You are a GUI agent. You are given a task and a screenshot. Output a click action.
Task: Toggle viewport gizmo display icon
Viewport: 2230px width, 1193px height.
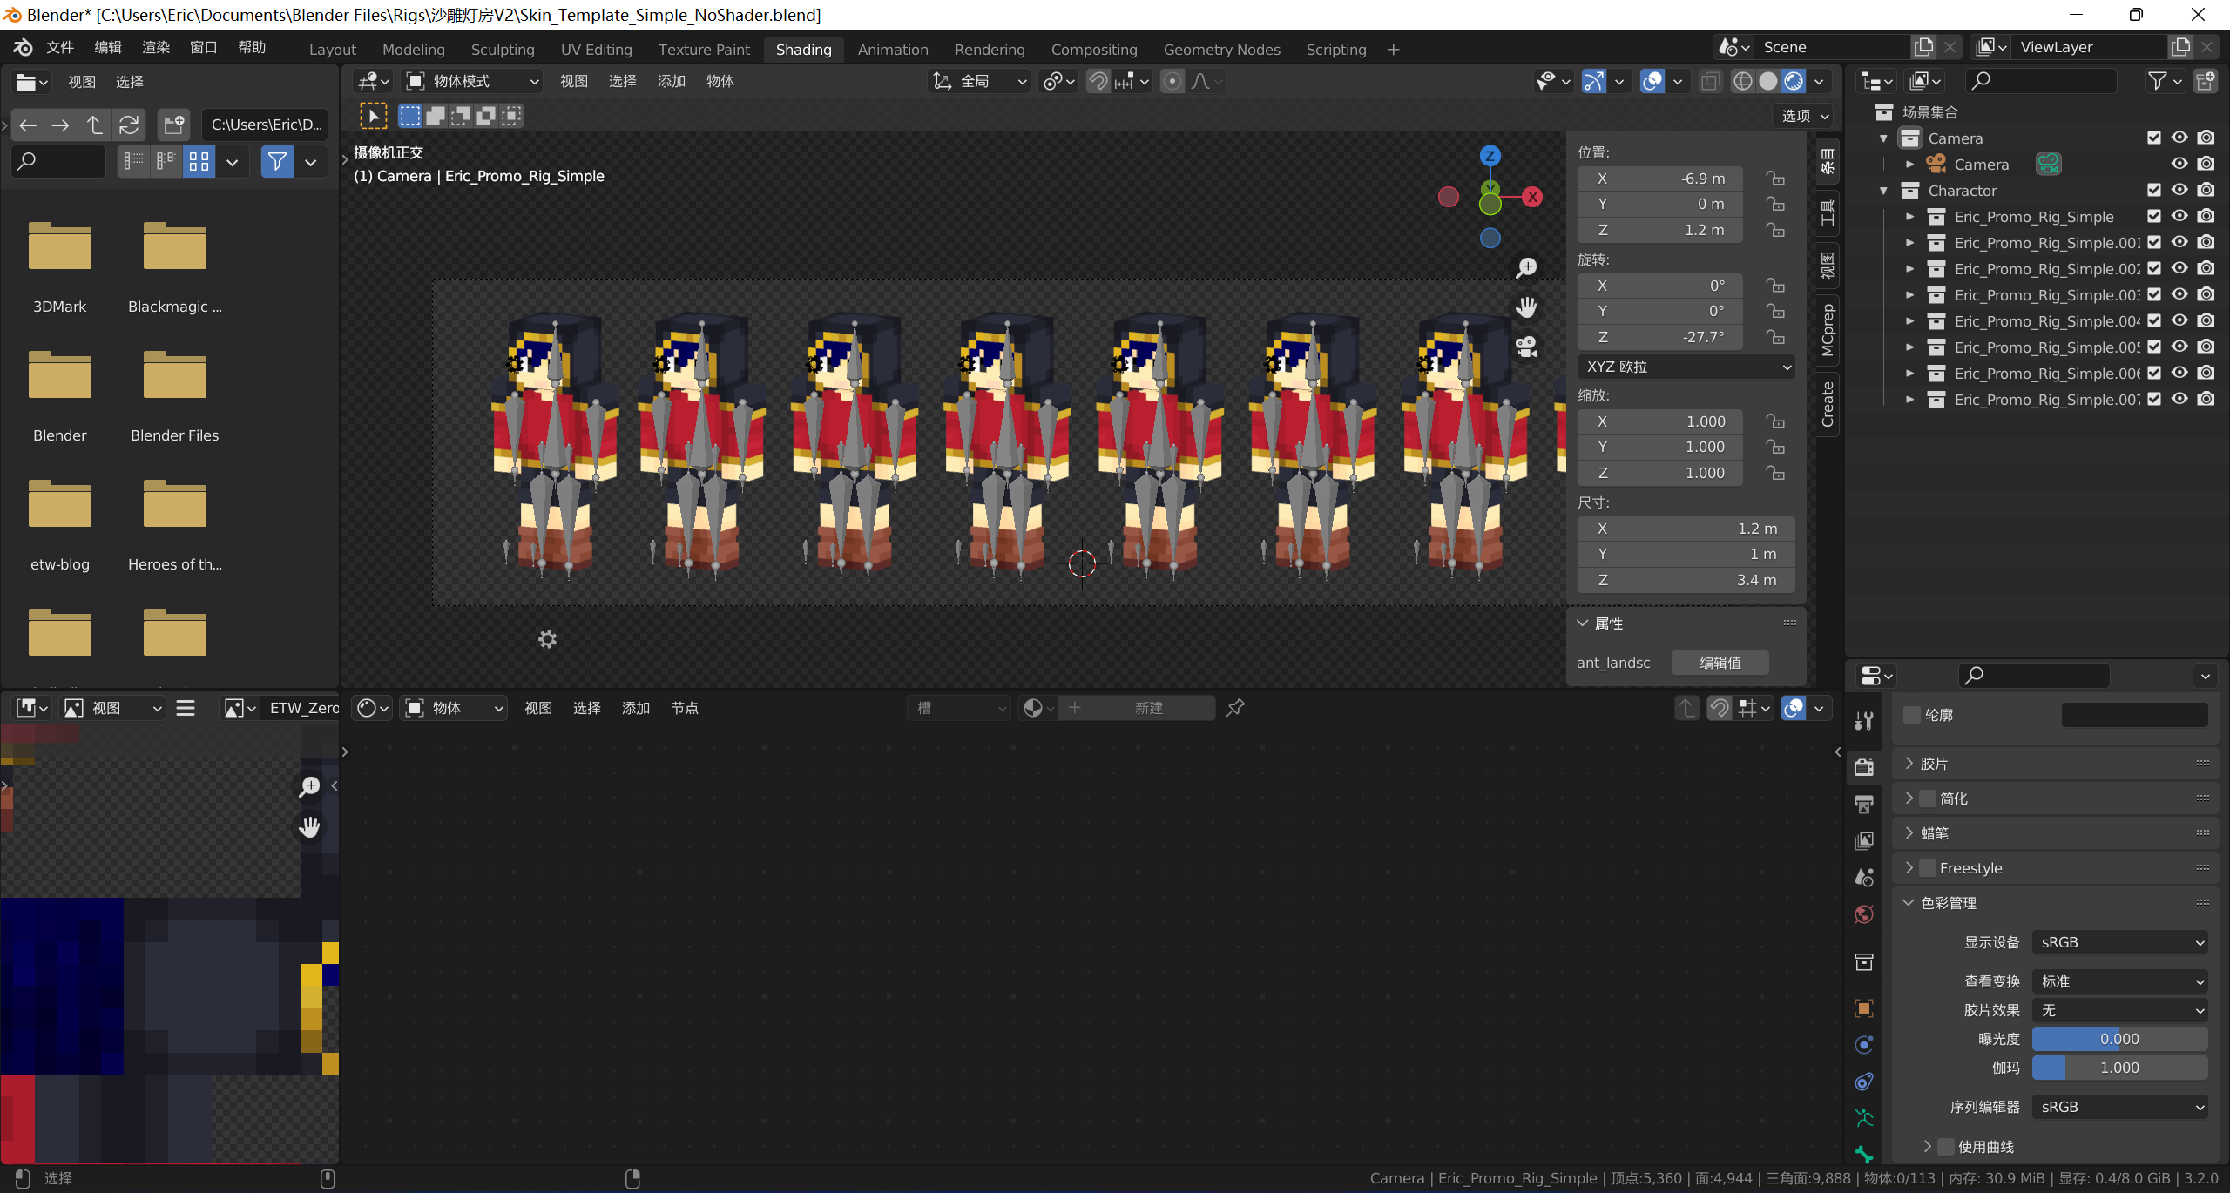pyautogui.click(x=1593, y=81)
